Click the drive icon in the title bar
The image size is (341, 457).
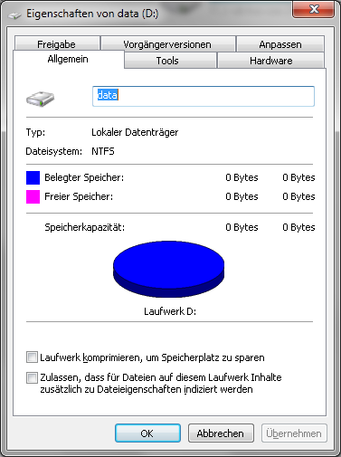click(14, 14)
